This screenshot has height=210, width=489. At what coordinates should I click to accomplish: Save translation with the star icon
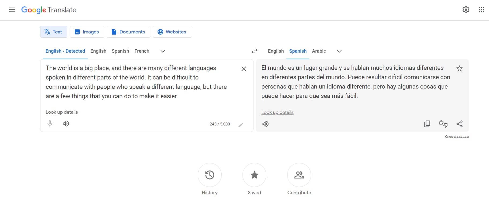click(x=460, y=69)
